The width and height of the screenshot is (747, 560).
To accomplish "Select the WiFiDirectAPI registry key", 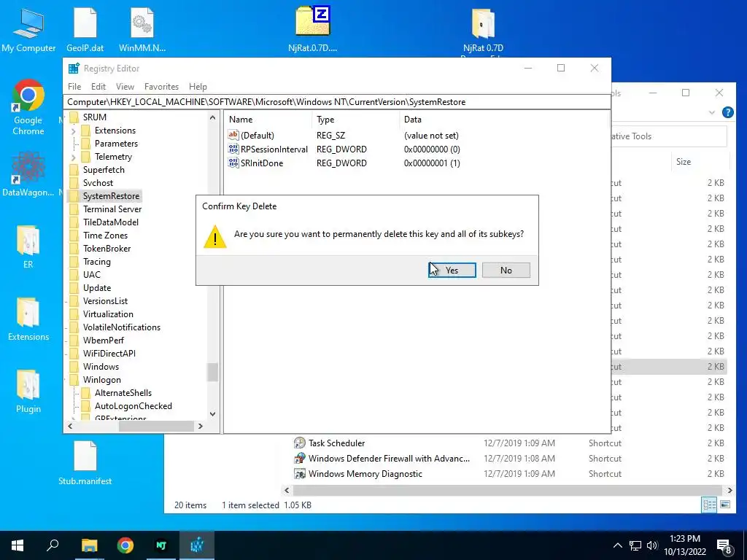I will click(109, 354).
